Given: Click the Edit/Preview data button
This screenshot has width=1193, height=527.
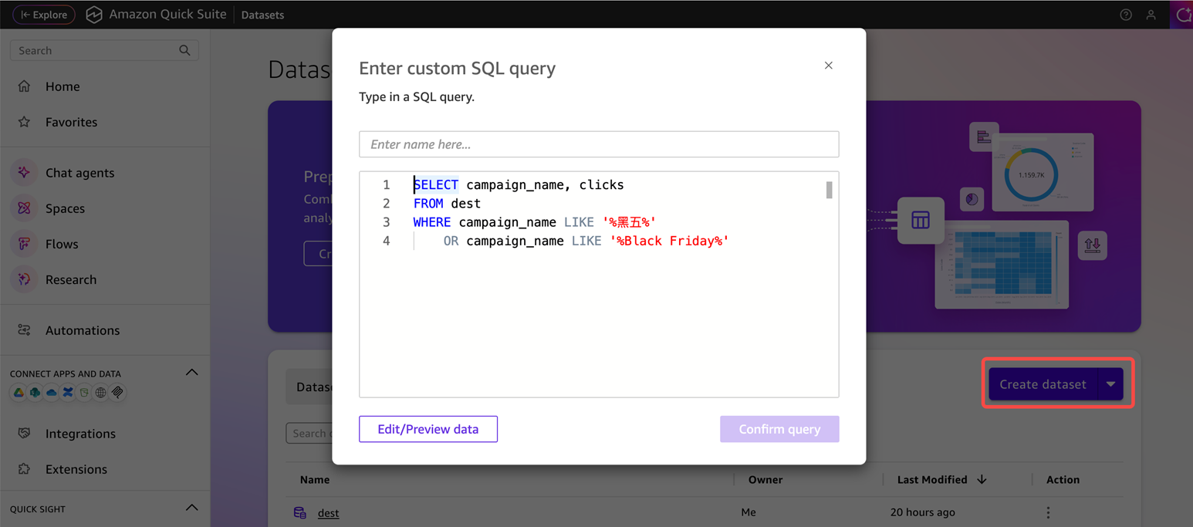Looking at the screenshot, I should click(428, 429).
